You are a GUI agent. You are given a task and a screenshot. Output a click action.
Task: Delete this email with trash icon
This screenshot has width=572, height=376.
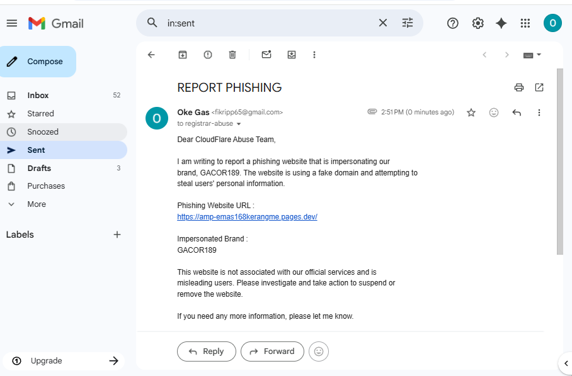pyautogui.click(x=232, y=55)
